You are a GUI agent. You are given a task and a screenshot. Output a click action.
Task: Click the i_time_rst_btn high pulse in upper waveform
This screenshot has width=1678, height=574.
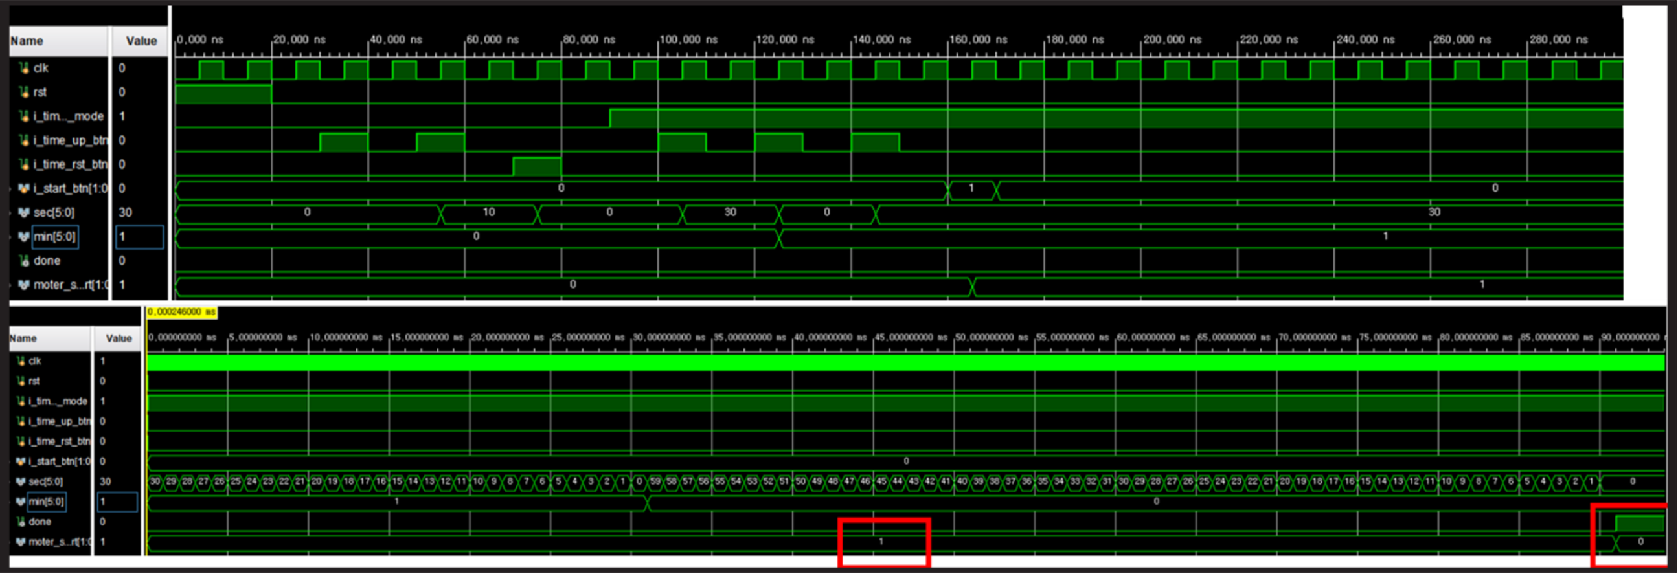(x=537, y=166)
